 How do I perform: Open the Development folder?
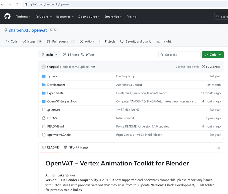coord(56,85)
